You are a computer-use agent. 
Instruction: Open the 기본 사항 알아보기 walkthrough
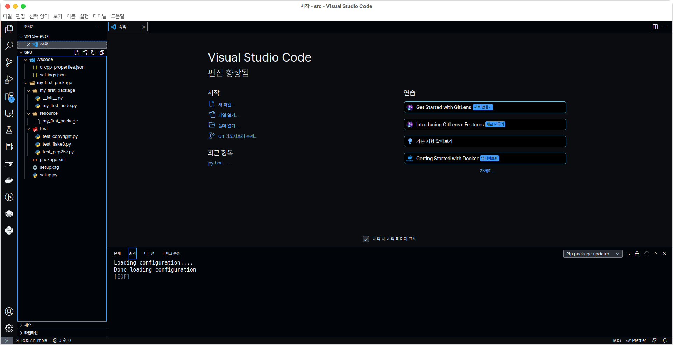485,141
